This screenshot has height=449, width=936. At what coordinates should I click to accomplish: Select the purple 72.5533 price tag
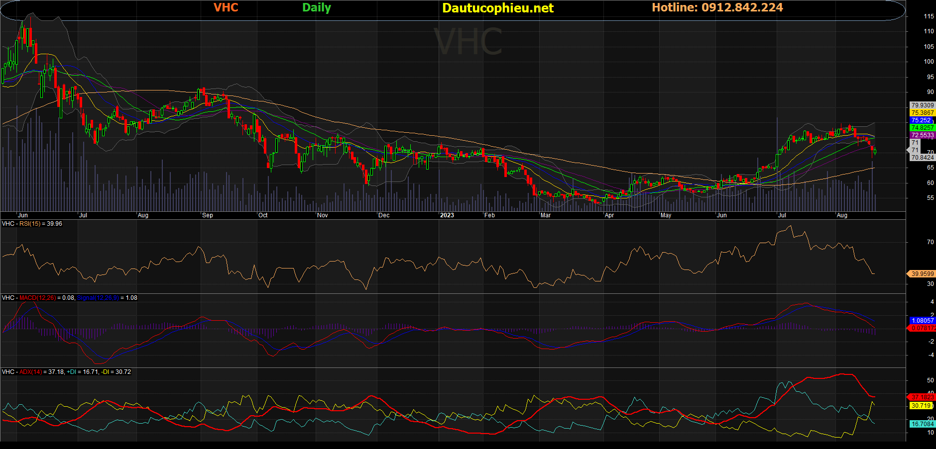pyautogui.click(x=922, y=135)
